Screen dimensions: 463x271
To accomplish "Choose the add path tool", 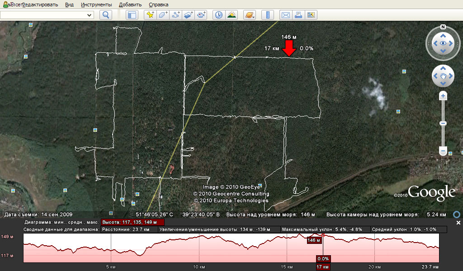I will [175, 15].
